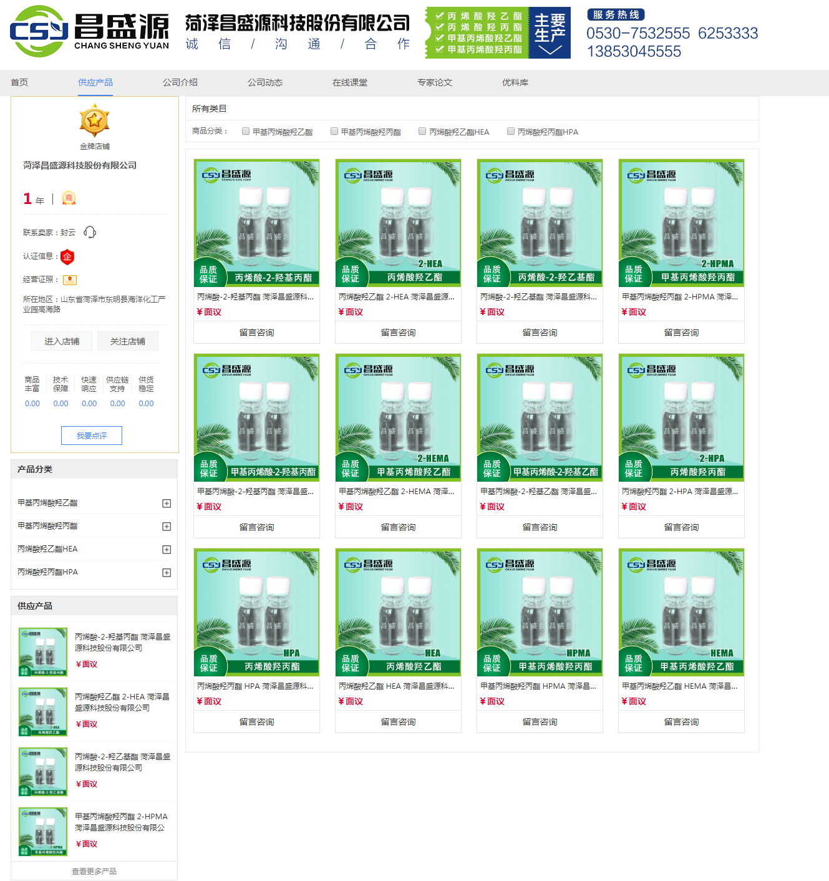Open the 2-HEMA product image
The image size is (829, 881).
click(x=399, y=417)
